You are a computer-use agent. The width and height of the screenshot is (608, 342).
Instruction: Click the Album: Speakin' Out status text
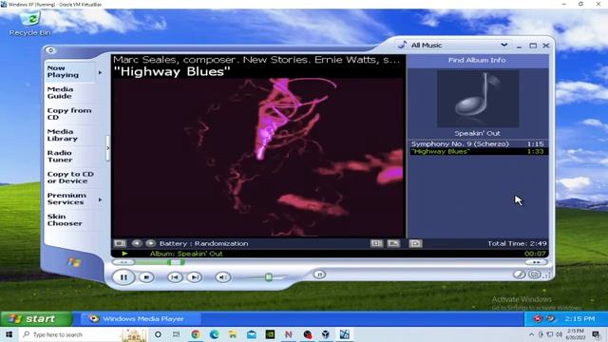pos(186,254)
